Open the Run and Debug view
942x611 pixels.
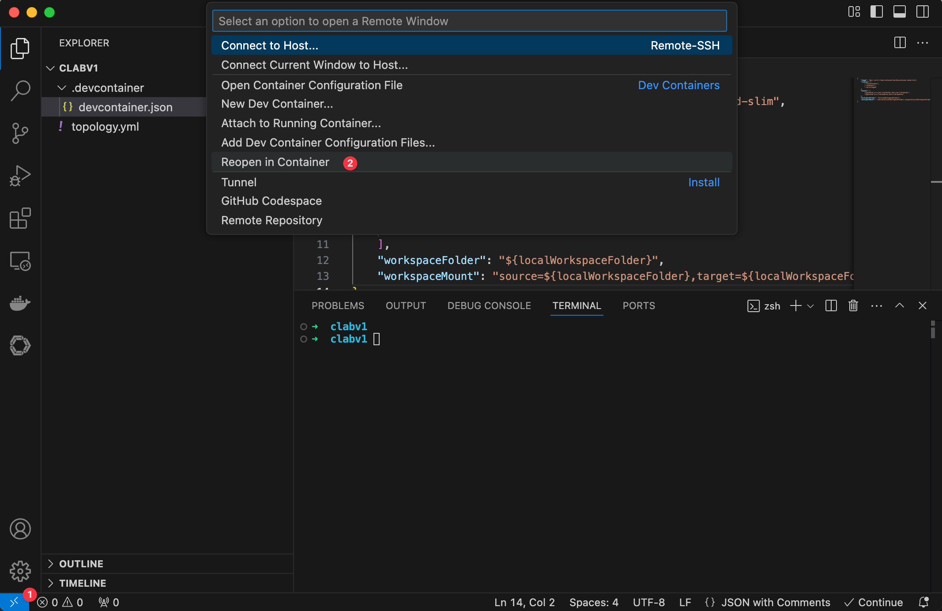(x=20, y=175)
